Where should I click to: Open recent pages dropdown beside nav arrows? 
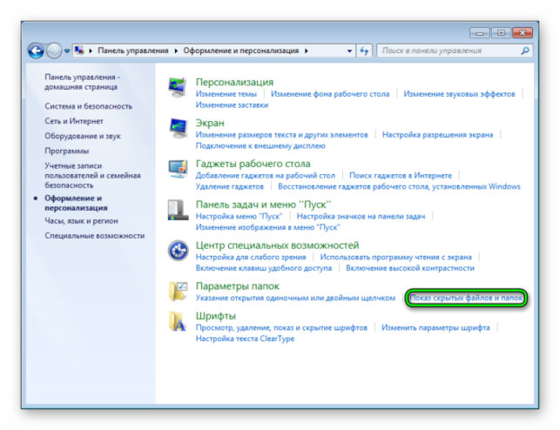coord(67,51)
